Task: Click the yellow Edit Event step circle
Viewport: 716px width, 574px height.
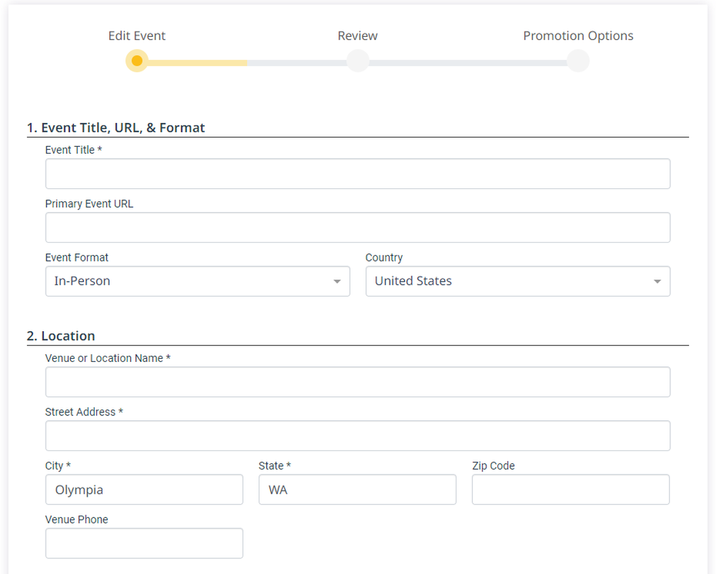Action: tap(137, 61)
